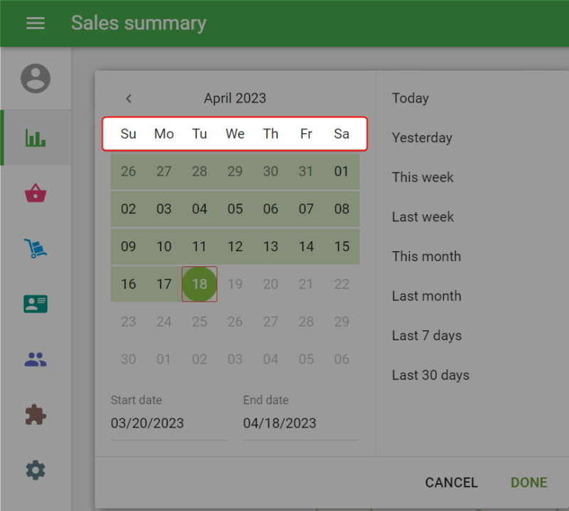
Task: Open the hamburger navigation menu
Action: coord(36,23)
